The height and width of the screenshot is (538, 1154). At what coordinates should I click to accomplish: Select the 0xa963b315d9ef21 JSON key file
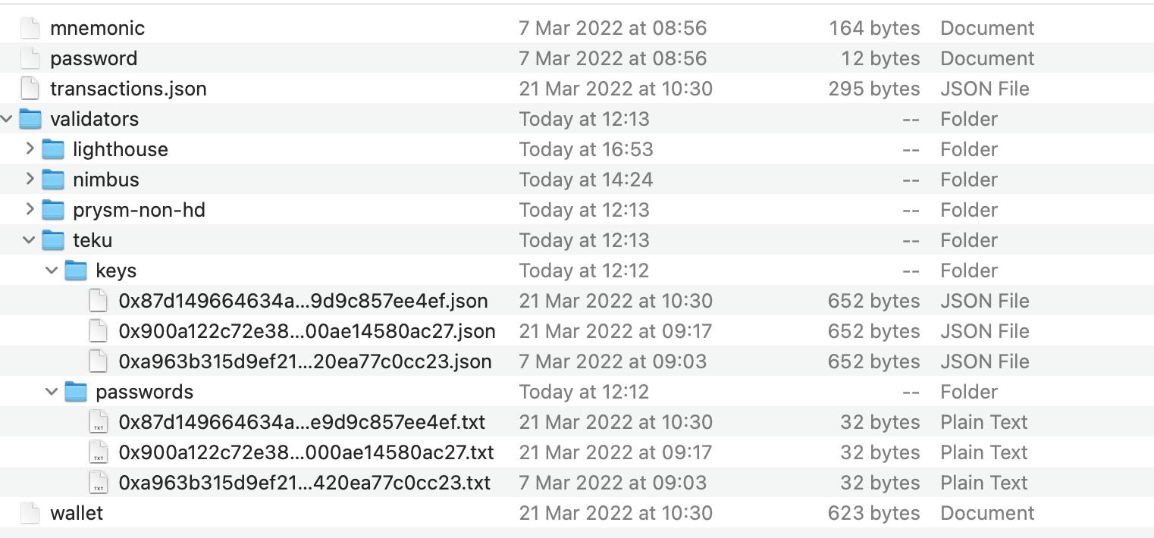305,361
